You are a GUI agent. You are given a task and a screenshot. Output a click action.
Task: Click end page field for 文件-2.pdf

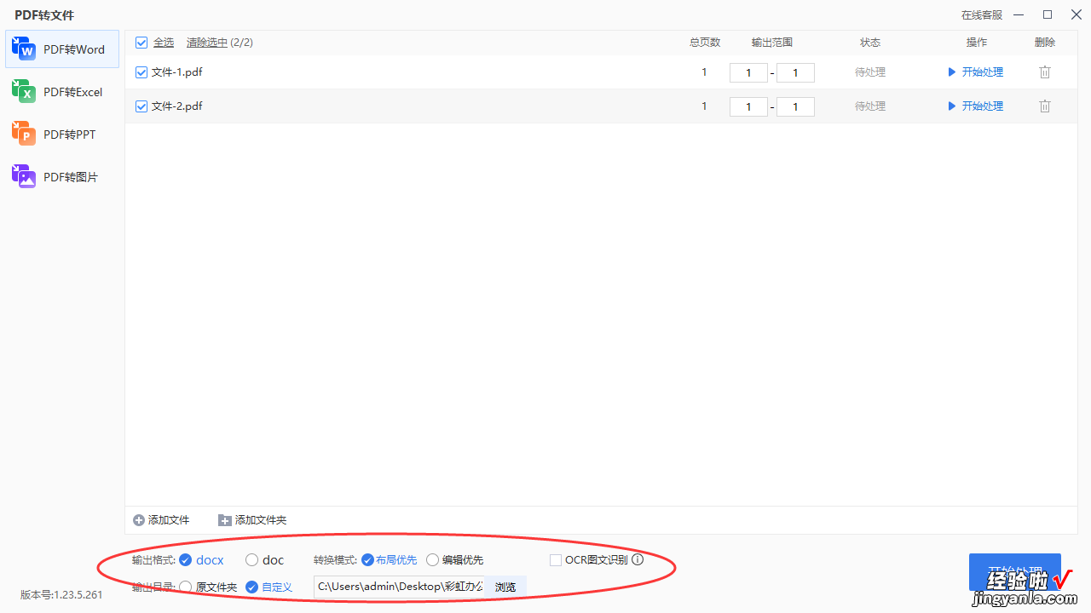point(795,107)
